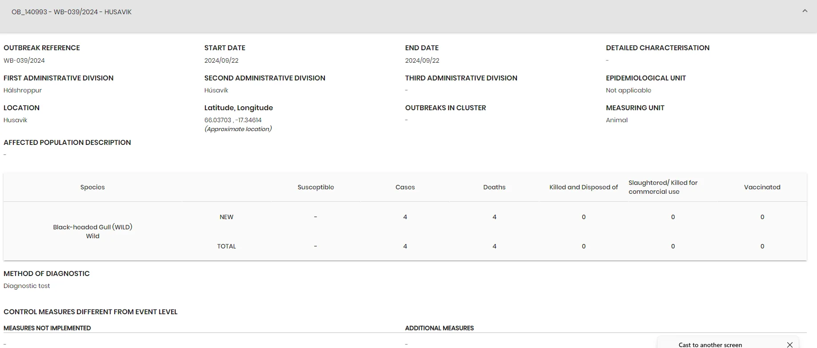The image size is (817, 348).
Task: Click the AFFECTED POPULATION DESCRIPTION heading
Action: (67, 142)
